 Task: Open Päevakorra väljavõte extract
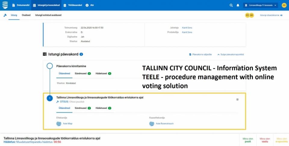pos(200,54)
